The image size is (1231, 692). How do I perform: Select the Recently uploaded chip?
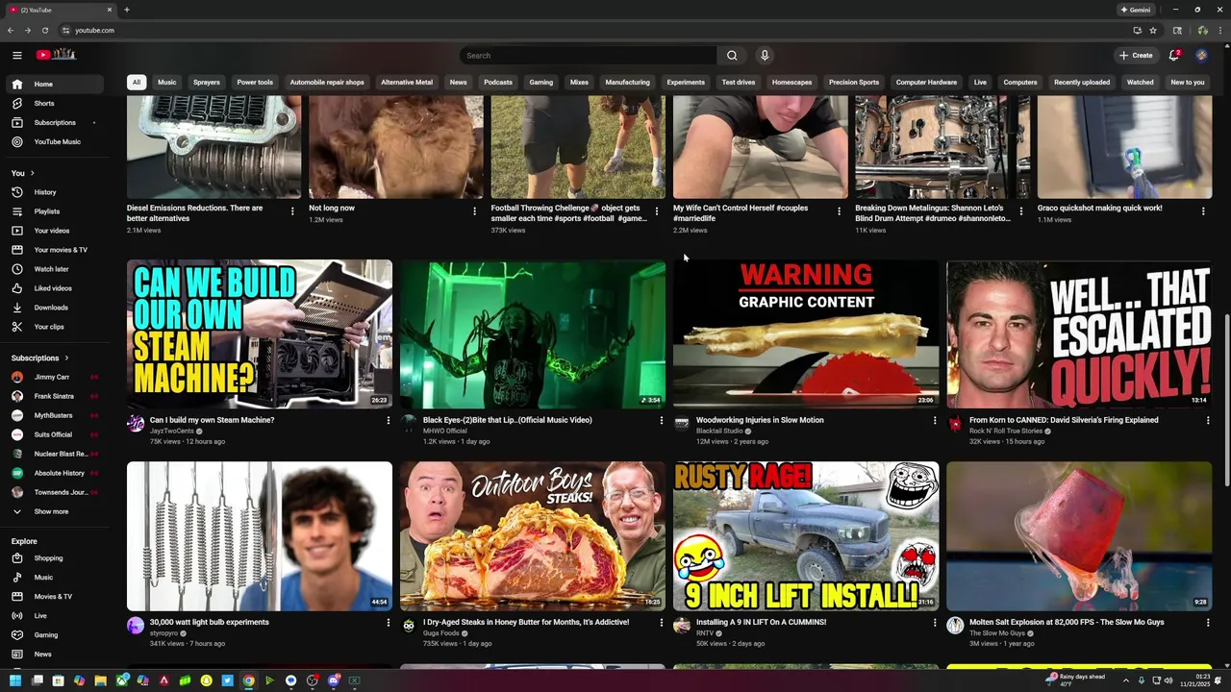1082,83
